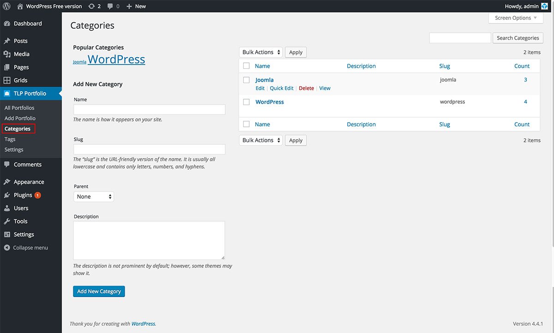This screenshot has height=333, width=554.
Task: Select Categories in the TLP Portfolio submenu
Action: pos(18,129)
